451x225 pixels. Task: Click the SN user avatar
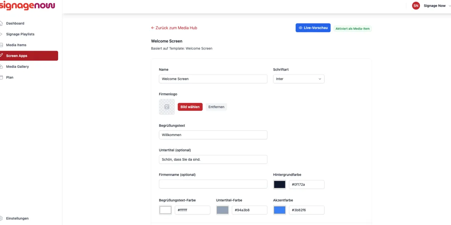click(x=416, y=6)
